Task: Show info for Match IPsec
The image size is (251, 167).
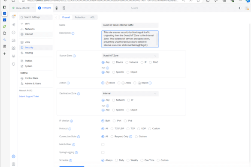Action: point(73,145)
